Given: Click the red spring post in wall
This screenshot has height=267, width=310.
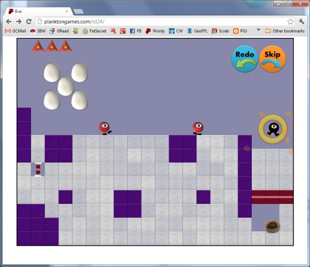Looking at the screenshot, I should pyautogui.click(x=38, y=169).
